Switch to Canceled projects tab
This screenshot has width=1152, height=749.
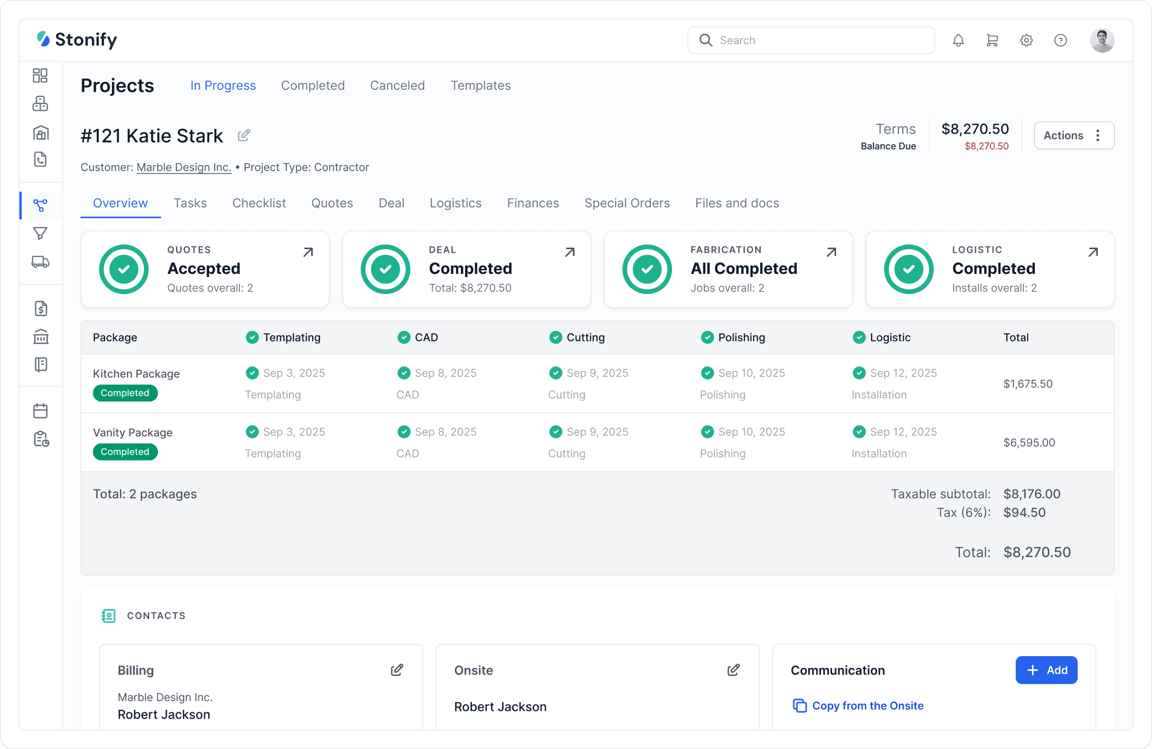point(397,86)
